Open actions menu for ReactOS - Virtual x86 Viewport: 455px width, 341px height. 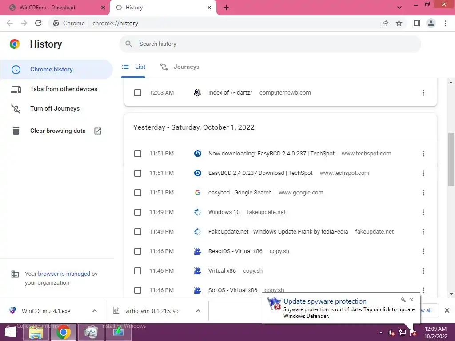point(423,251)
